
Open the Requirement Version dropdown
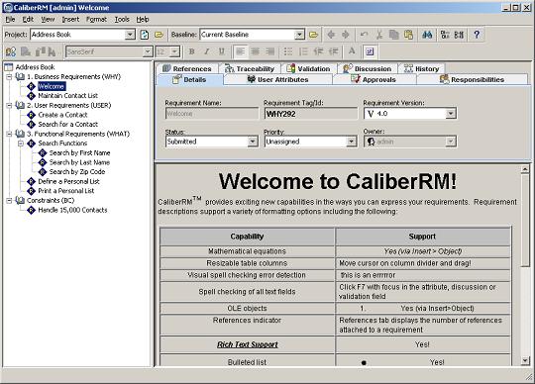[451, 114]
